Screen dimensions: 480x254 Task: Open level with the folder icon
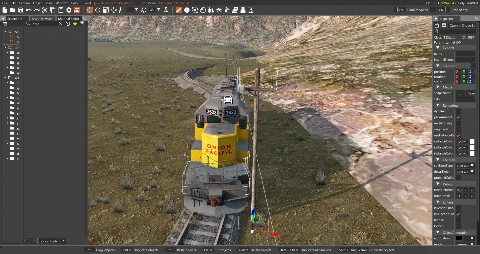click(x=13, y=10)
